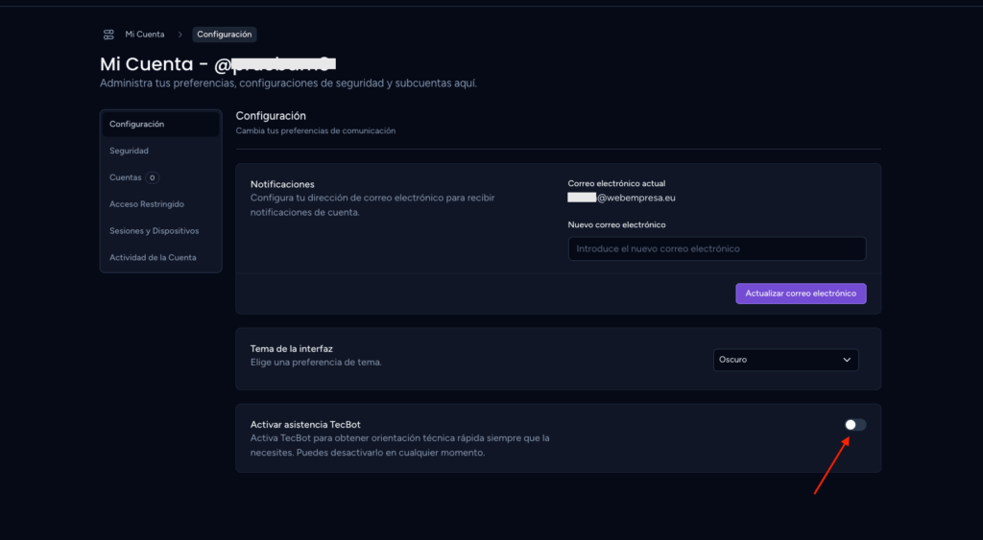Viewport: 983px width, 540px height.
Task: Click the account icon beside Mi Cuenta breadcrumb
Action: [108, 35]
